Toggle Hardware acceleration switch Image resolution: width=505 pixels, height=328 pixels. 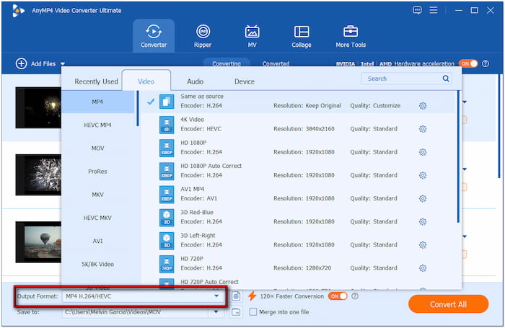468,63
